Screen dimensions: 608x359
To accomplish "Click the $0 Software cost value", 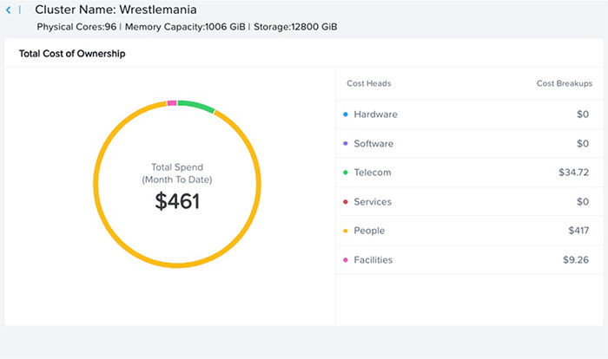I will click(583, 144).
